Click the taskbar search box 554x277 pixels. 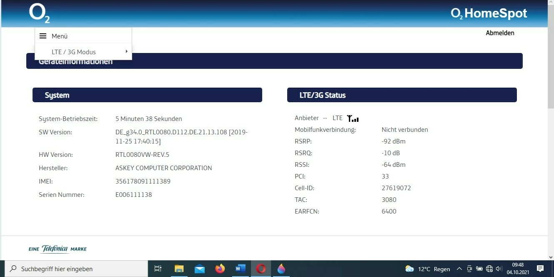point(76,269)
